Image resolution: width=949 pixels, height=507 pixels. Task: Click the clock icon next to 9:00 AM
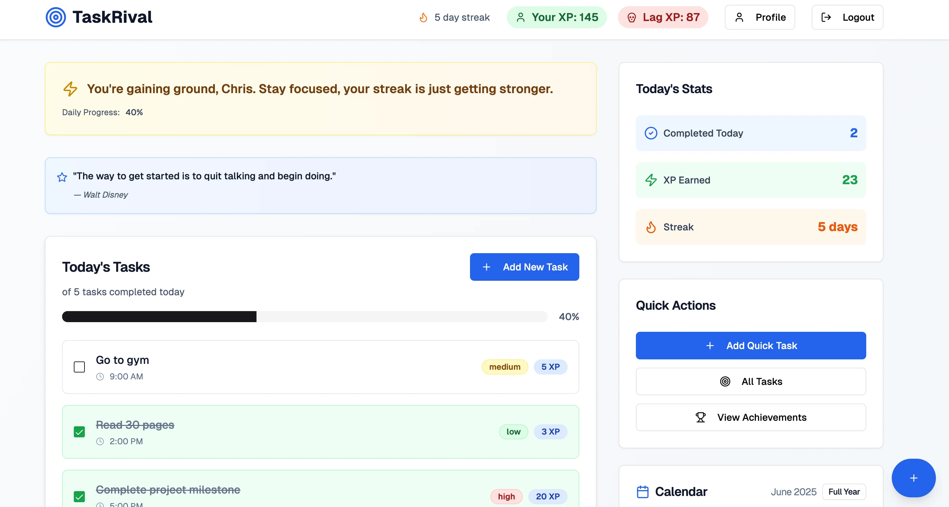coord(100,377)
